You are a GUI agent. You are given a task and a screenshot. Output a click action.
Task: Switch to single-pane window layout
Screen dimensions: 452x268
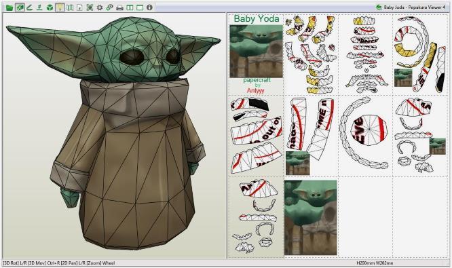point(140,7)
